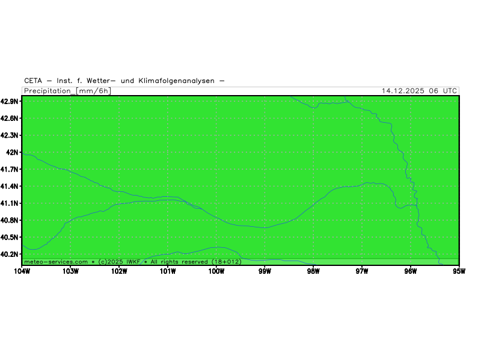The image size is (481, 361).
Task: Click the 40.5N latitude label
Action: click(x=10, y=238)
